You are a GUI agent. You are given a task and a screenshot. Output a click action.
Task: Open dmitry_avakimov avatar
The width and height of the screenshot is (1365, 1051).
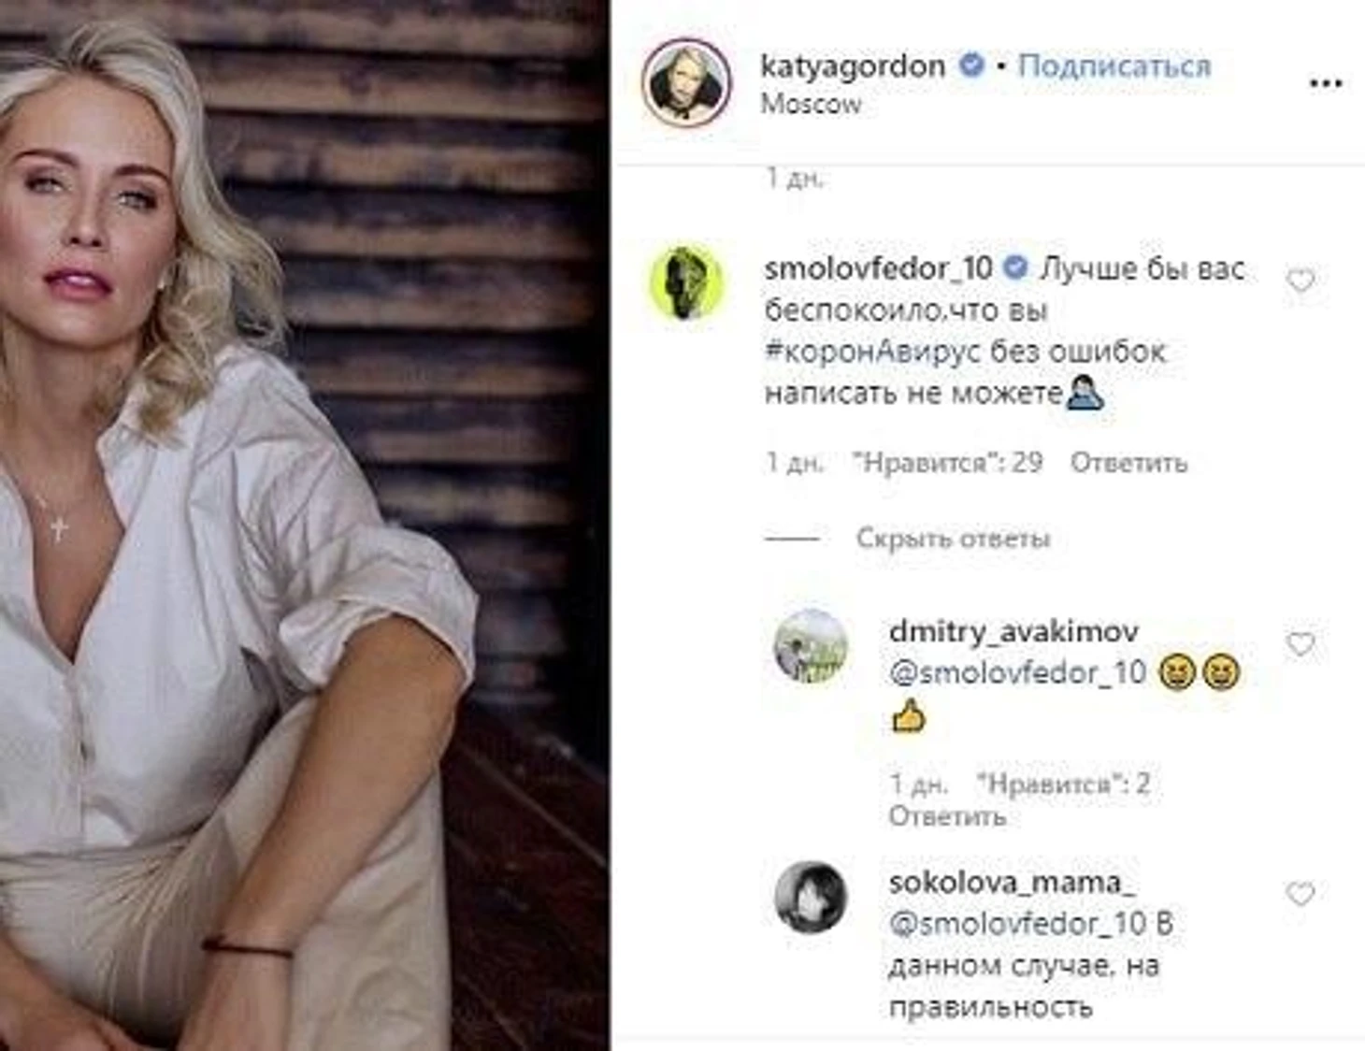pos(811,645)
